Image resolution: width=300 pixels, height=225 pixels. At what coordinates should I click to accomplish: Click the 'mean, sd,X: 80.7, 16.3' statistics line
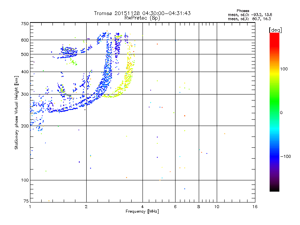point(249,19)
